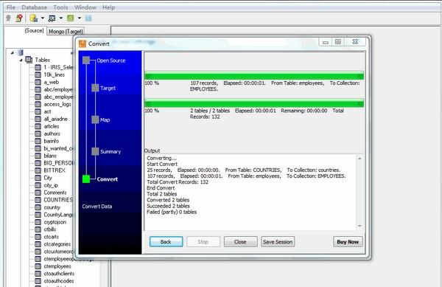Viewport: 442px width, 287px height.
Task: Click the overall tables progress bar
Action: coord(254,104)
